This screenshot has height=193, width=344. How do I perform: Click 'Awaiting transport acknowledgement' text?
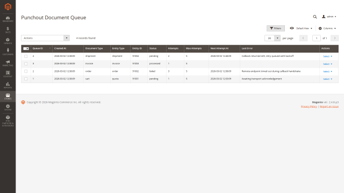coord(262,79)
